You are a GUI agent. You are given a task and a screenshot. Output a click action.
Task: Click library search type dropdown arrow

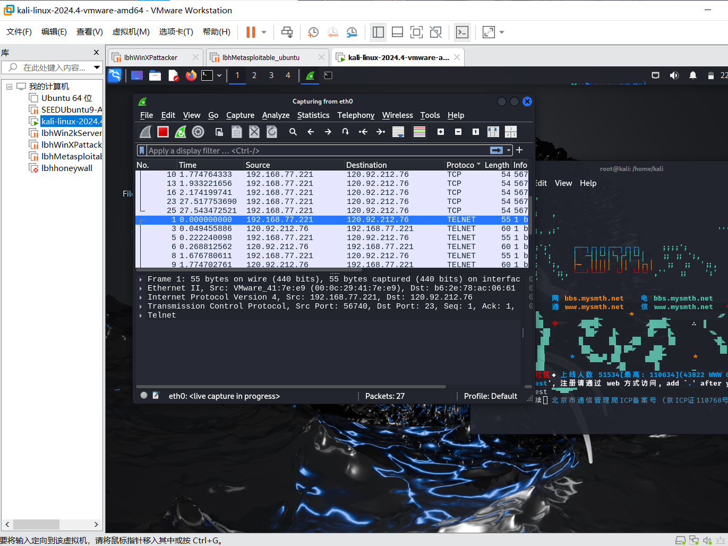[x=97, y=67]
